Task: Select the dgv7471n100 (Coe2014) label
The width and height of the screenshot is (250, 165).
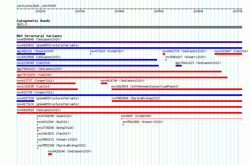Action: (35, 75)
